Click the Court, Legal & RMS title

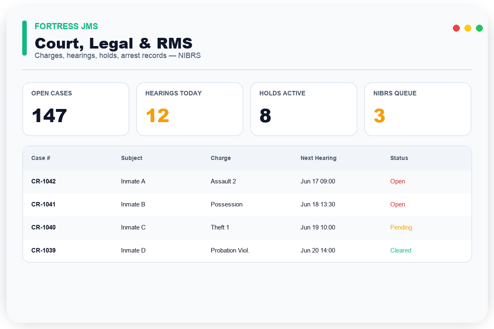(114, 43)
